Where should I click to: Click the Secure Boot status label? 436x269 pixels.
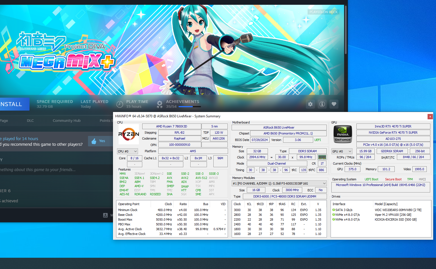(x=393, y=179)
